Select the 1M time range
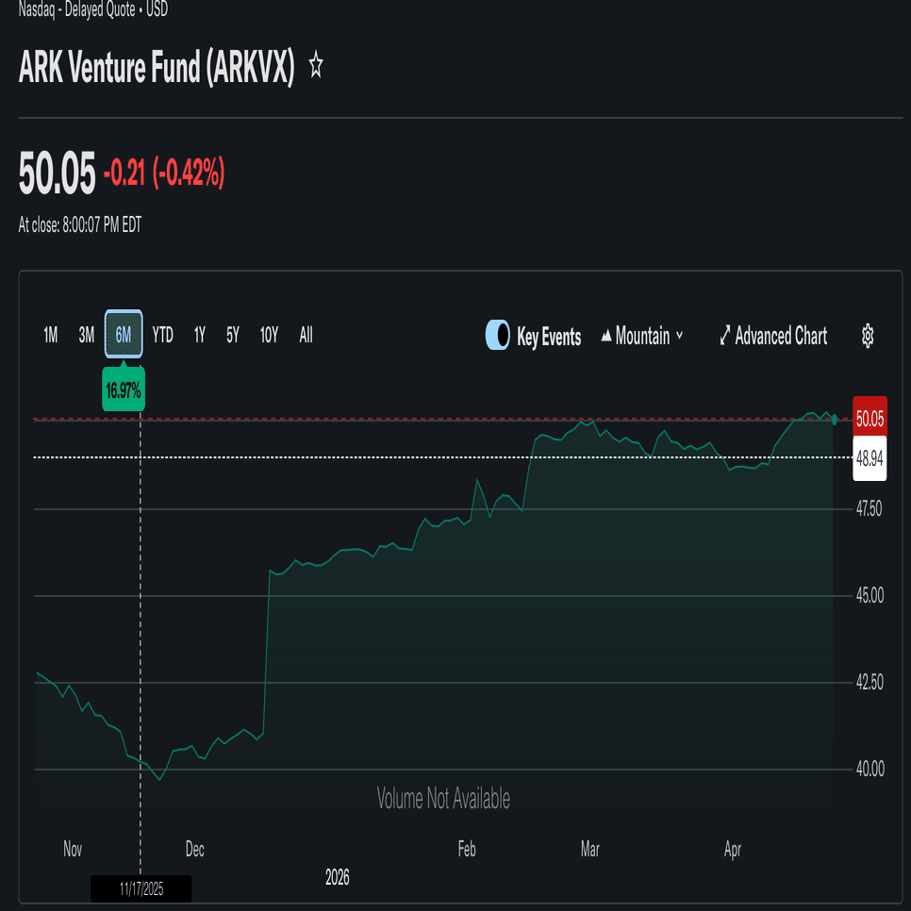911x911 pixels. 51,335
